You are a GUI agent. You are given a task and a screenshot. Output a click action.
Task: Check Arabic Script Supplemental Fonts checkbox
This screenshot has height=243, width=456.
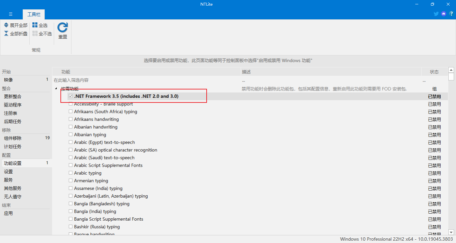[x=70, y=165]
